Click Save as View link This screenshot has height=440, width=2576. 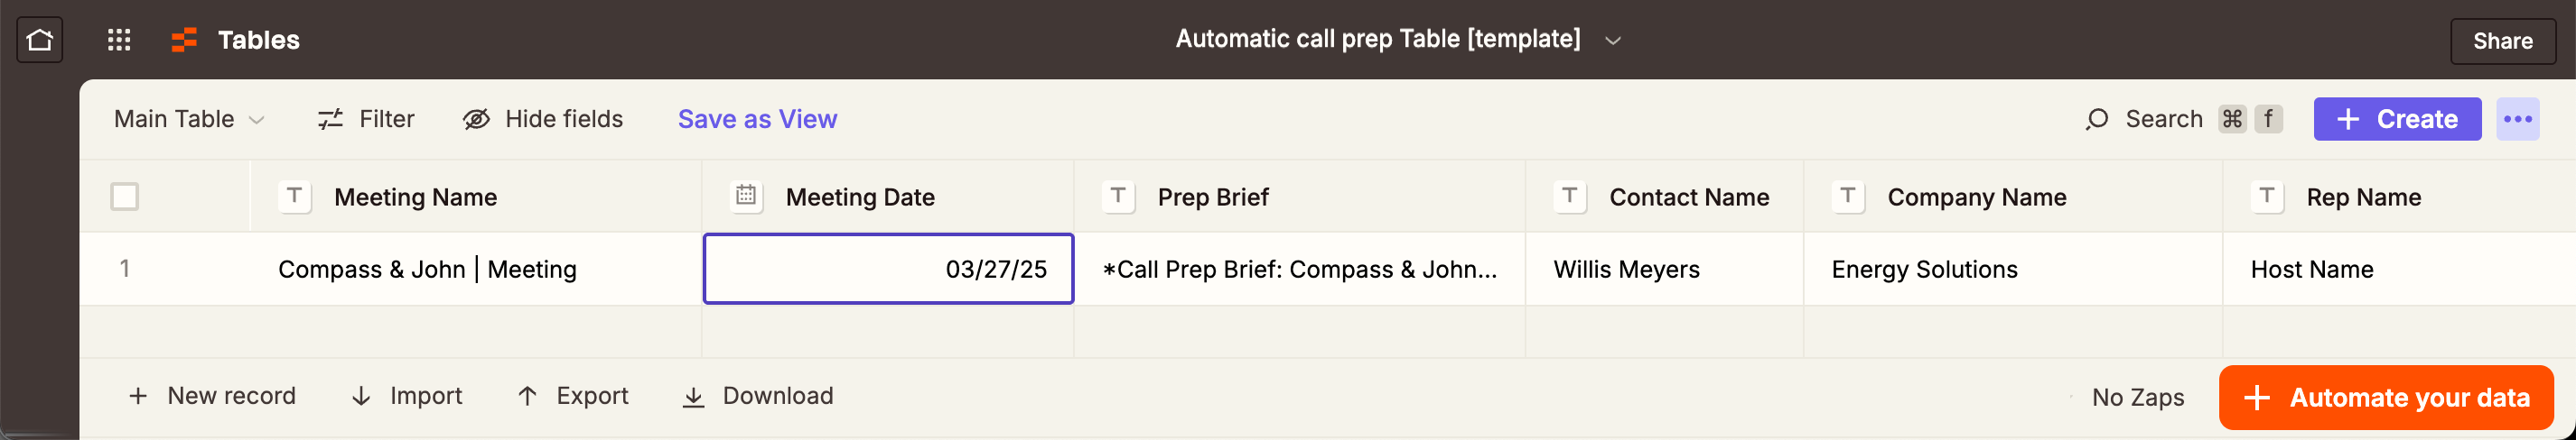[x=757, y=120]
